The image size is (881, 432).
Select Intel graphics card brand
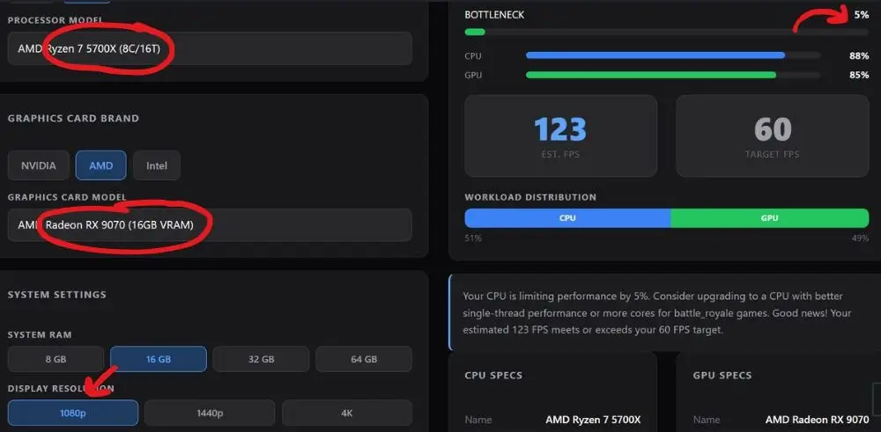[x=157, y=165]
